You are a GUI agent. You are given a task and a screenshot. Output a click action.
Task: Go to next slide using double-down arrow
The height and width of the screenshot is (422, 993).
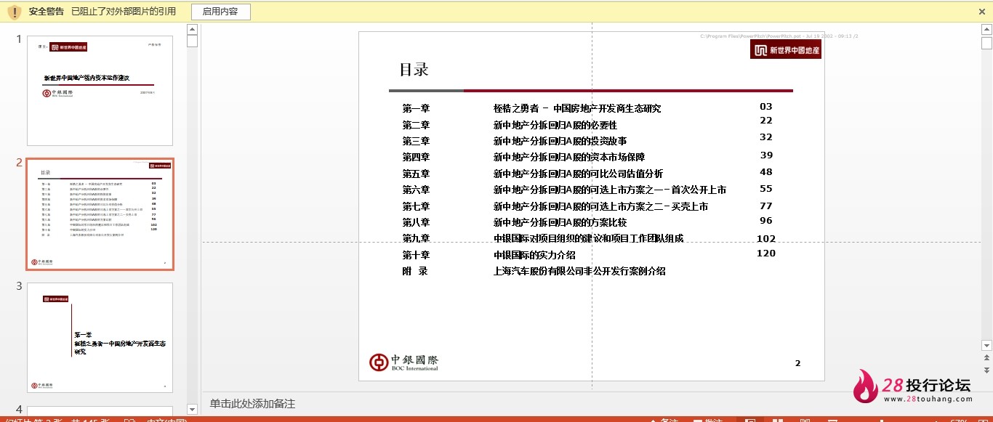click(986, 369)
